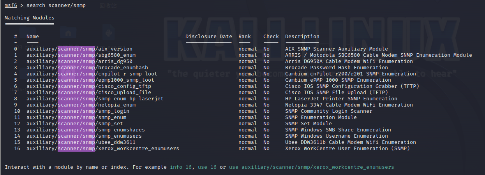Click the Rank column header
Viewport: 485px width, 175px height.
pos(245,37)
